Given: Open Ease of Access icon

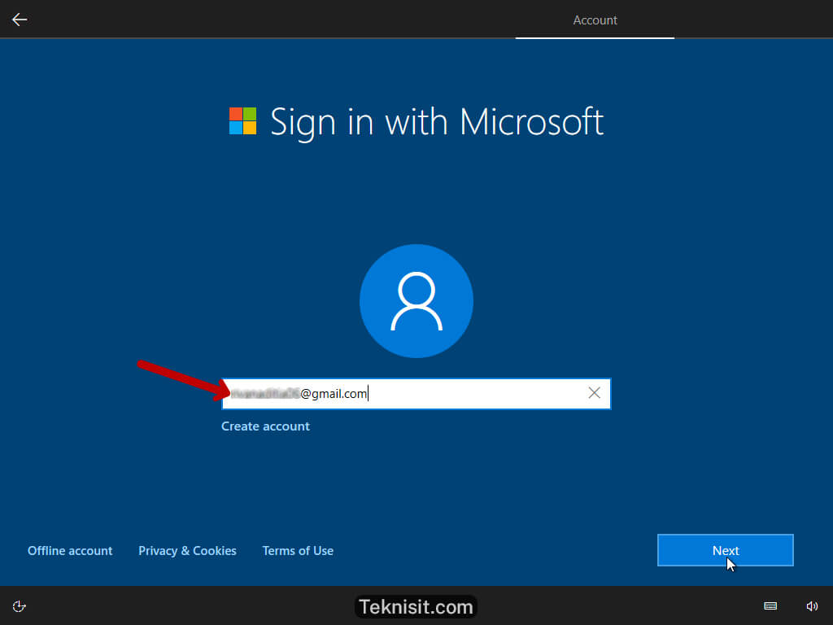Looking at the screenshot, I should pyautogui.click(x=20, y=606).
